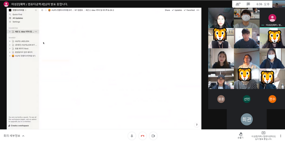Click the red hang-up call button
The image size is (285, 142).
pos(142,136)
